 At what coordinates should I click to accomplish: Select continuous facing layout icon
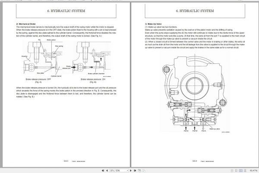pos(245,171)
